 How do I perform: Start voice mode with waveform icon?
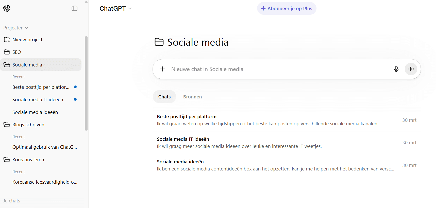click(411, 69)
